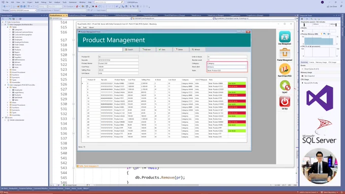Click Take Snapshot in Diagnostic Tools
Viewport: 345px width, 194px height.
tap(309, 76)
